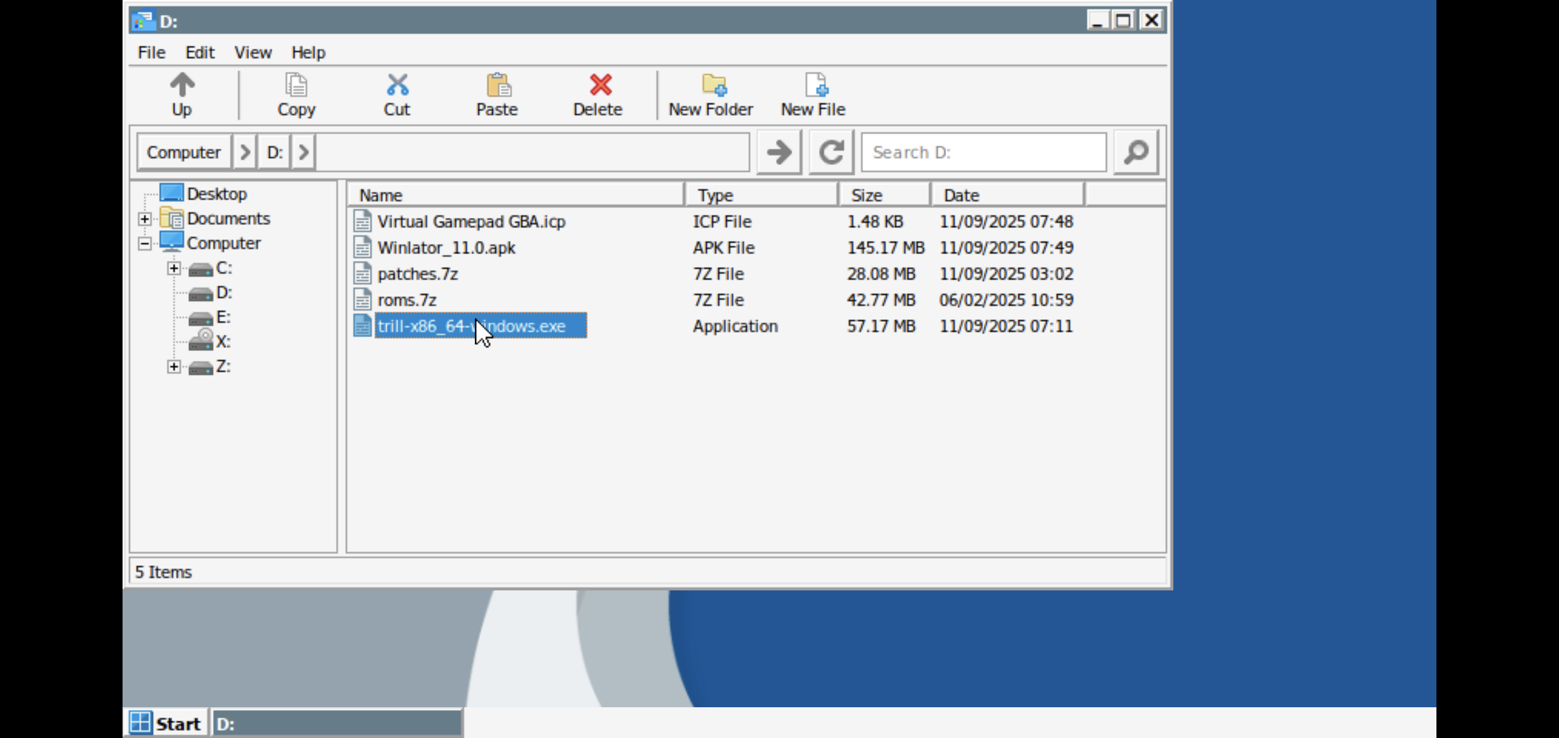Screen dimensions: 1559x738
Task: Open the View menu
Action: [252, 53]
